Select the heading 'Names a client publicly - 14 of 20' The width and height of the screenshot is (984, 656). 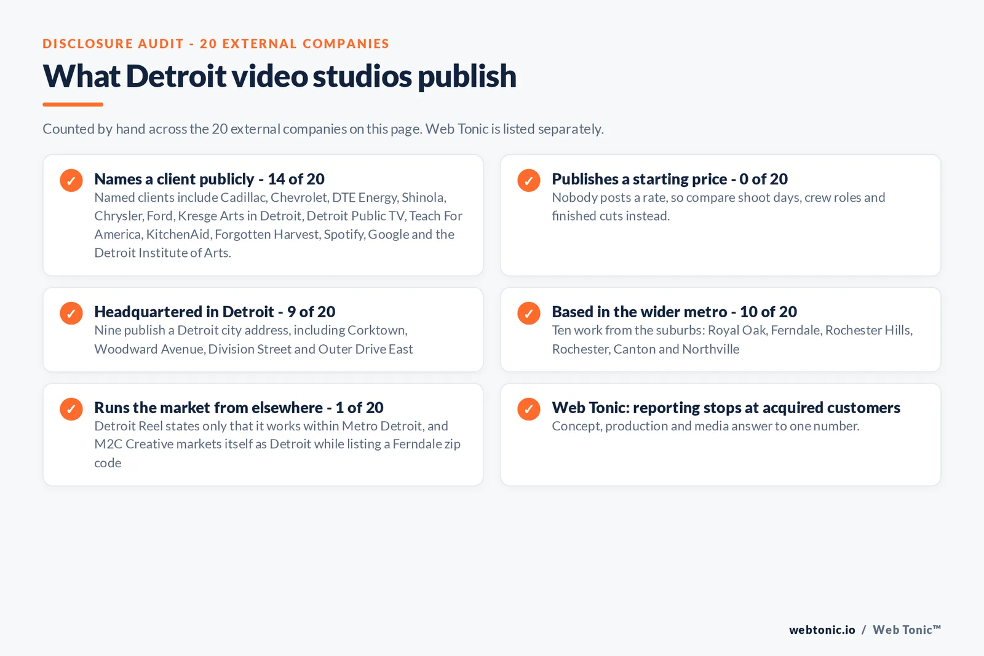tap(209, 179)
